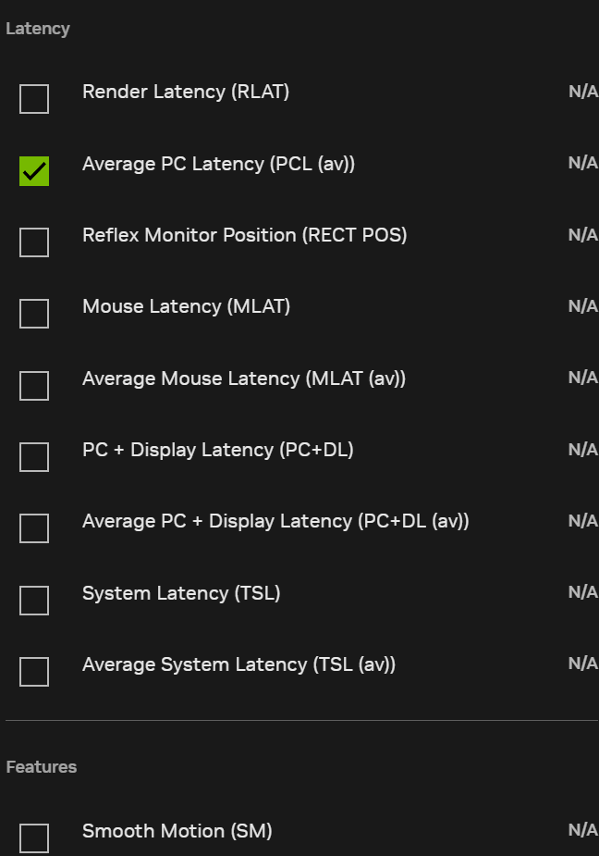
Task: Click the Reflex Monitor Position label text
Action: [x=245, y=235]
